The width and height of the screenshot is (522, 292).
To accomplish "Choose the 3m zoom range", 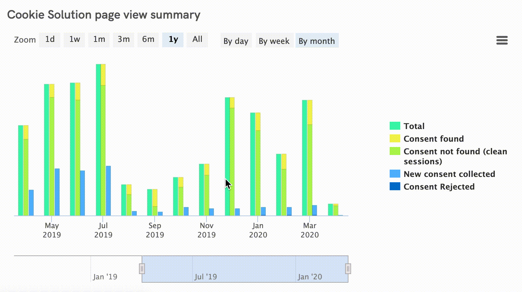I will click(124, 40).
